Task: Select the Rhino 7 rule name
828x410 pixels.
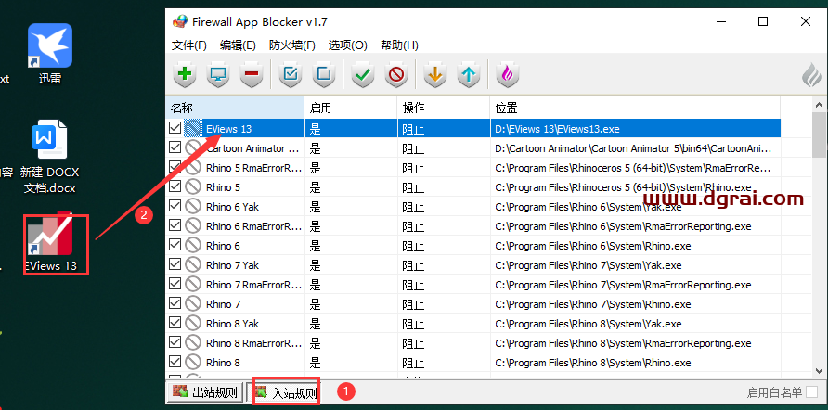Action: 223,304
